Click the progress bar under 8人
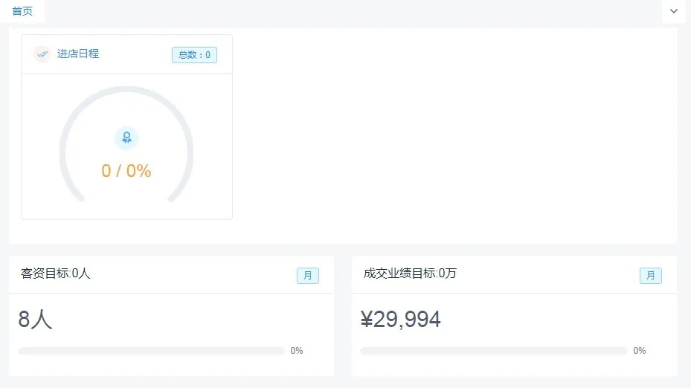Image resolution: width=691 pixels, height=388 pixels. 151,351
